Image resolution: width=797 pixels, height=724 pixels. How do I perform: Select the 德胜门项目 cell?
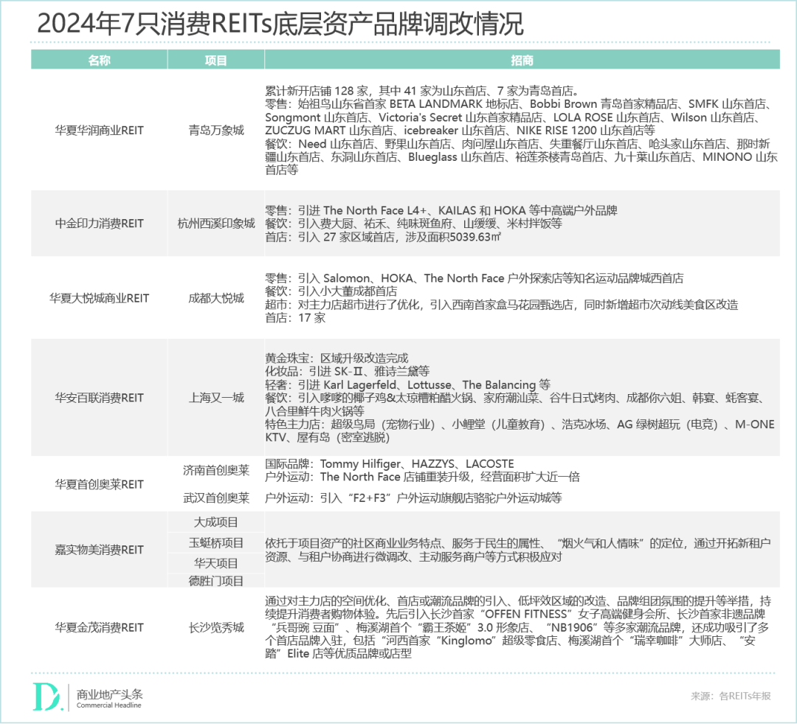215,580
